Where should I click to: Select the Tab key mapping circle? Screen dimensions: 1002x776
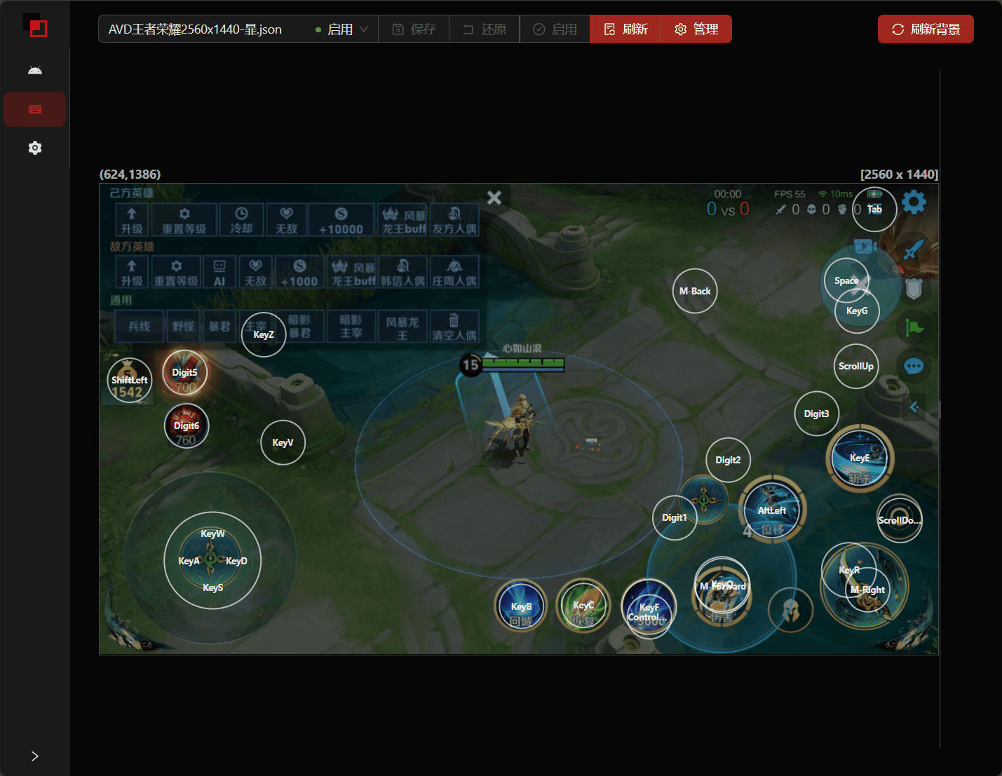point(874,209)
